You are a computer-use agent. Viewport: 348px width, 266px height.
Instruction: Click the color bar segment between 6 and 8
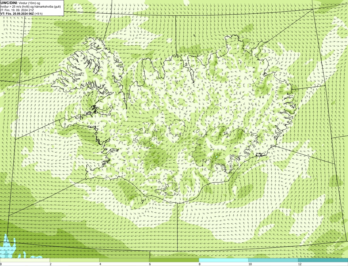pos(174,260)
